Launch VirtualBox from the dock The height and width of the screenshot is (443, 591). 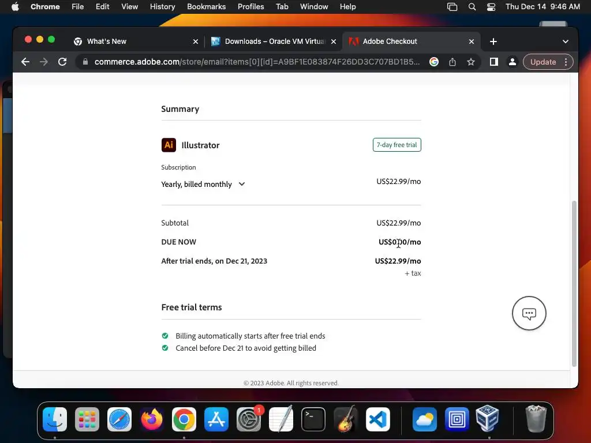(x=487, y=419)
